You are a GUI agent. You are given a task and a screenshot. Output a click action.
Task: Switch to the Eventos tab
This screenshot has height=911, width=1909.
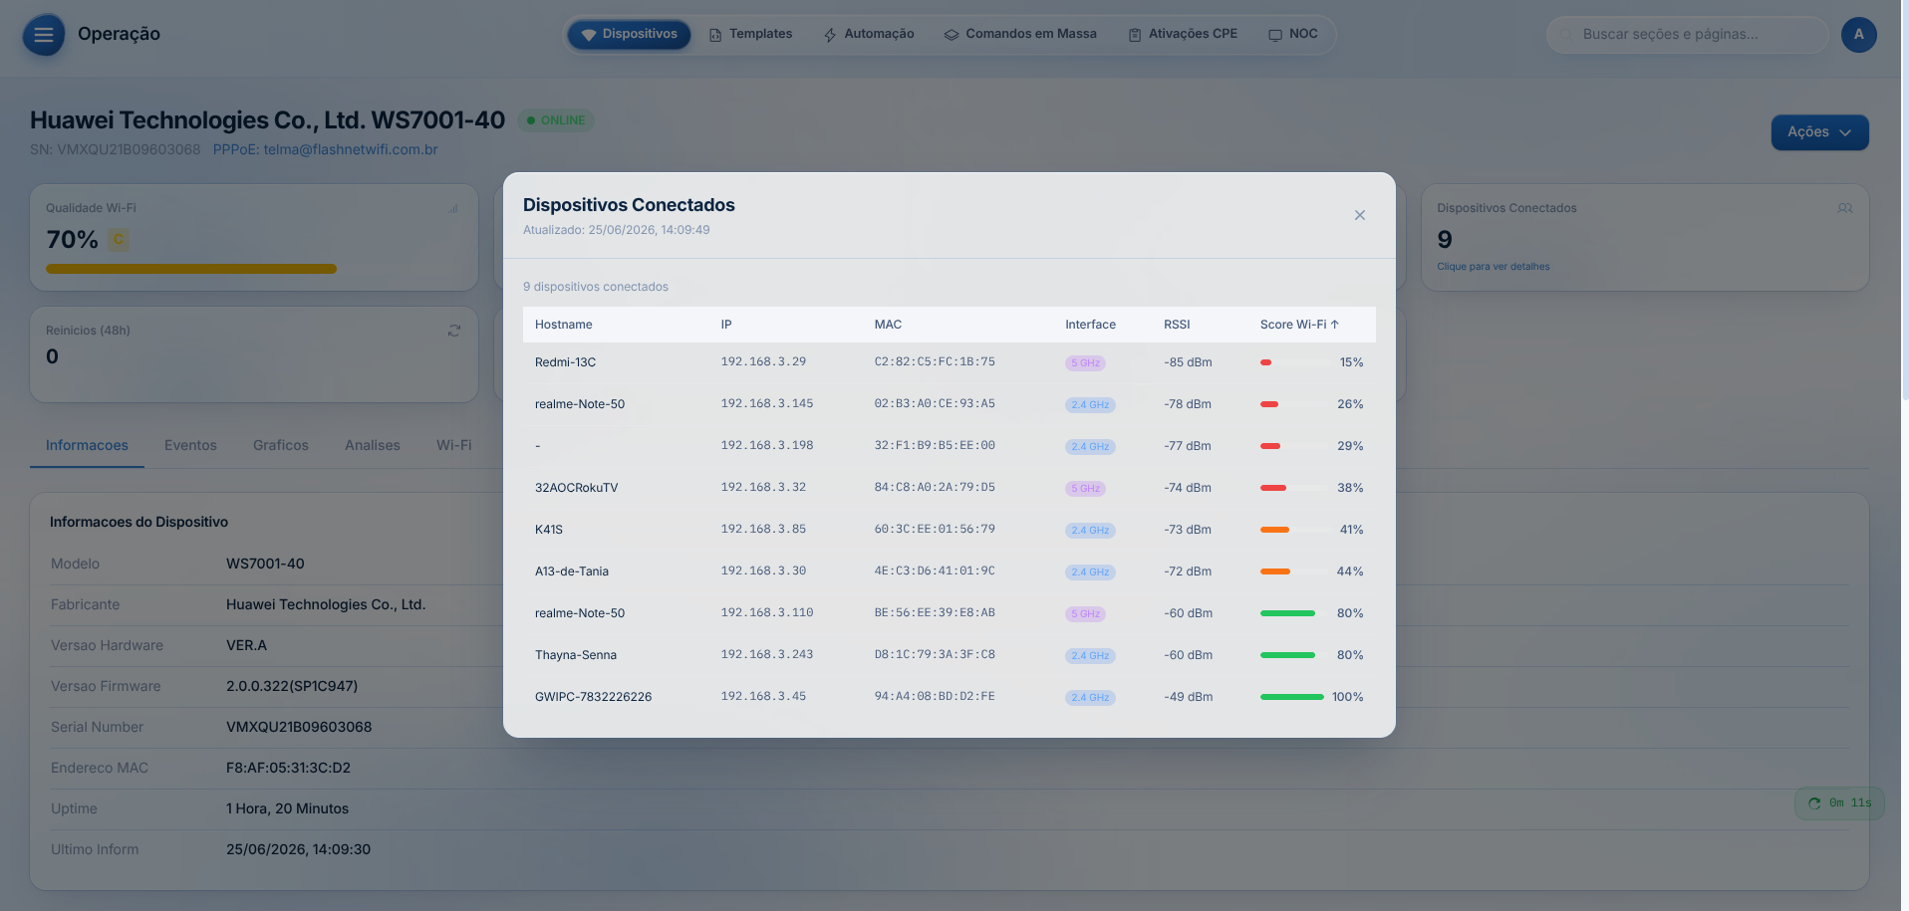coord(190,445)
